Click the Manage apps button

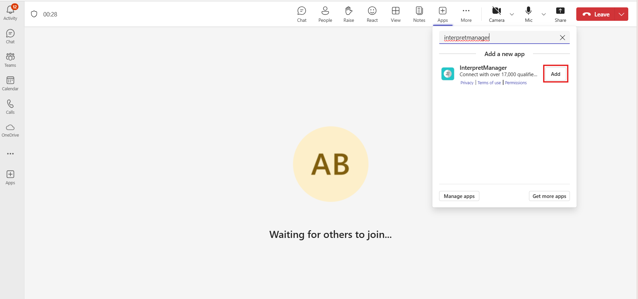point(459,196)
